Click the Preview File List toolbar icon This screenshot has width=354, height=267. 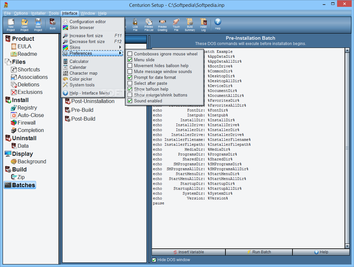[149, 25]
